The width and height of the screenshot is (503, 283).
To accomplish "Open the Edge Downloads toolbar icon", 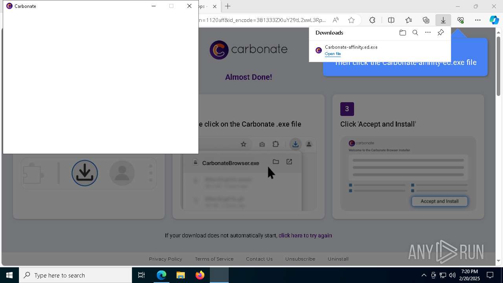I will coord(443,20).
